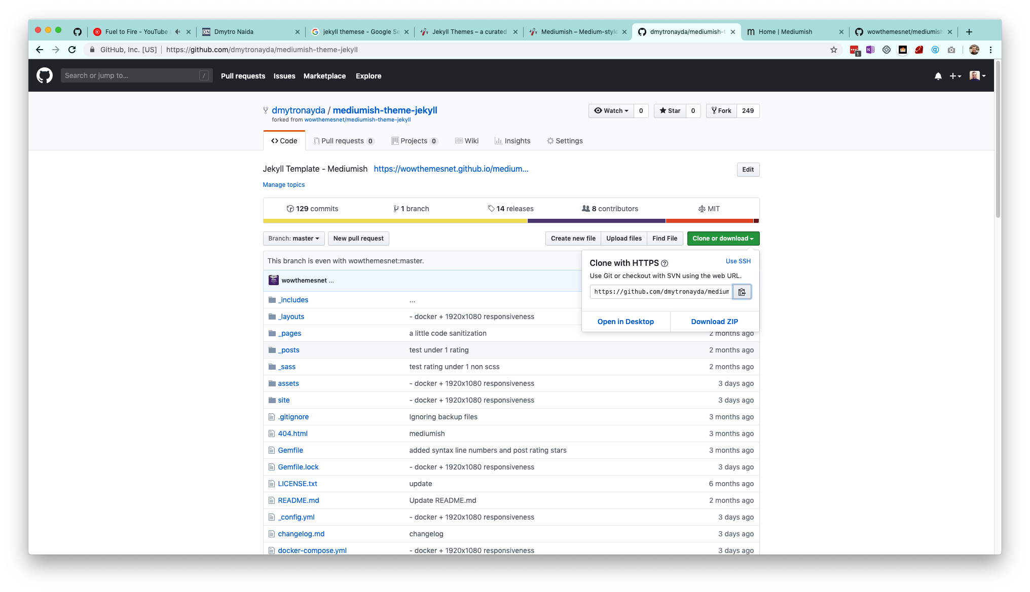Screen dimensions: 1030x592
Task: Click Open in Desktop
Action: [626, 322]
